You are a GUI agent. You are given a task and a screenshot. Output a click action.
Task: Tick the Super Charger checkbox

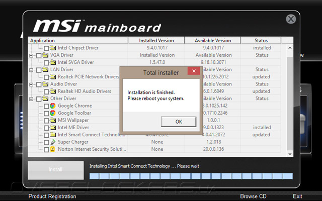coord(46,142)
